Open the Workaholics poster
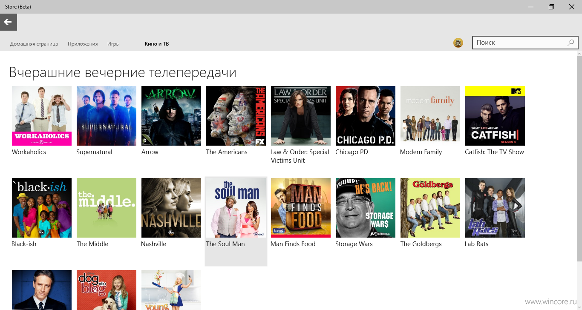 pos(42,116)
